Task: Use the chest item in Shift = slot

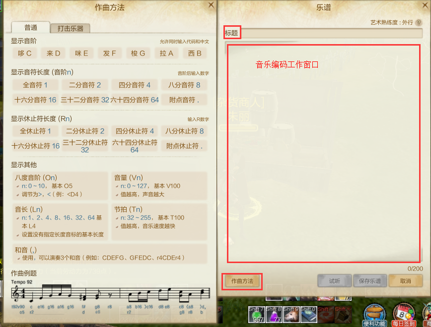Action: coord(343,315)
